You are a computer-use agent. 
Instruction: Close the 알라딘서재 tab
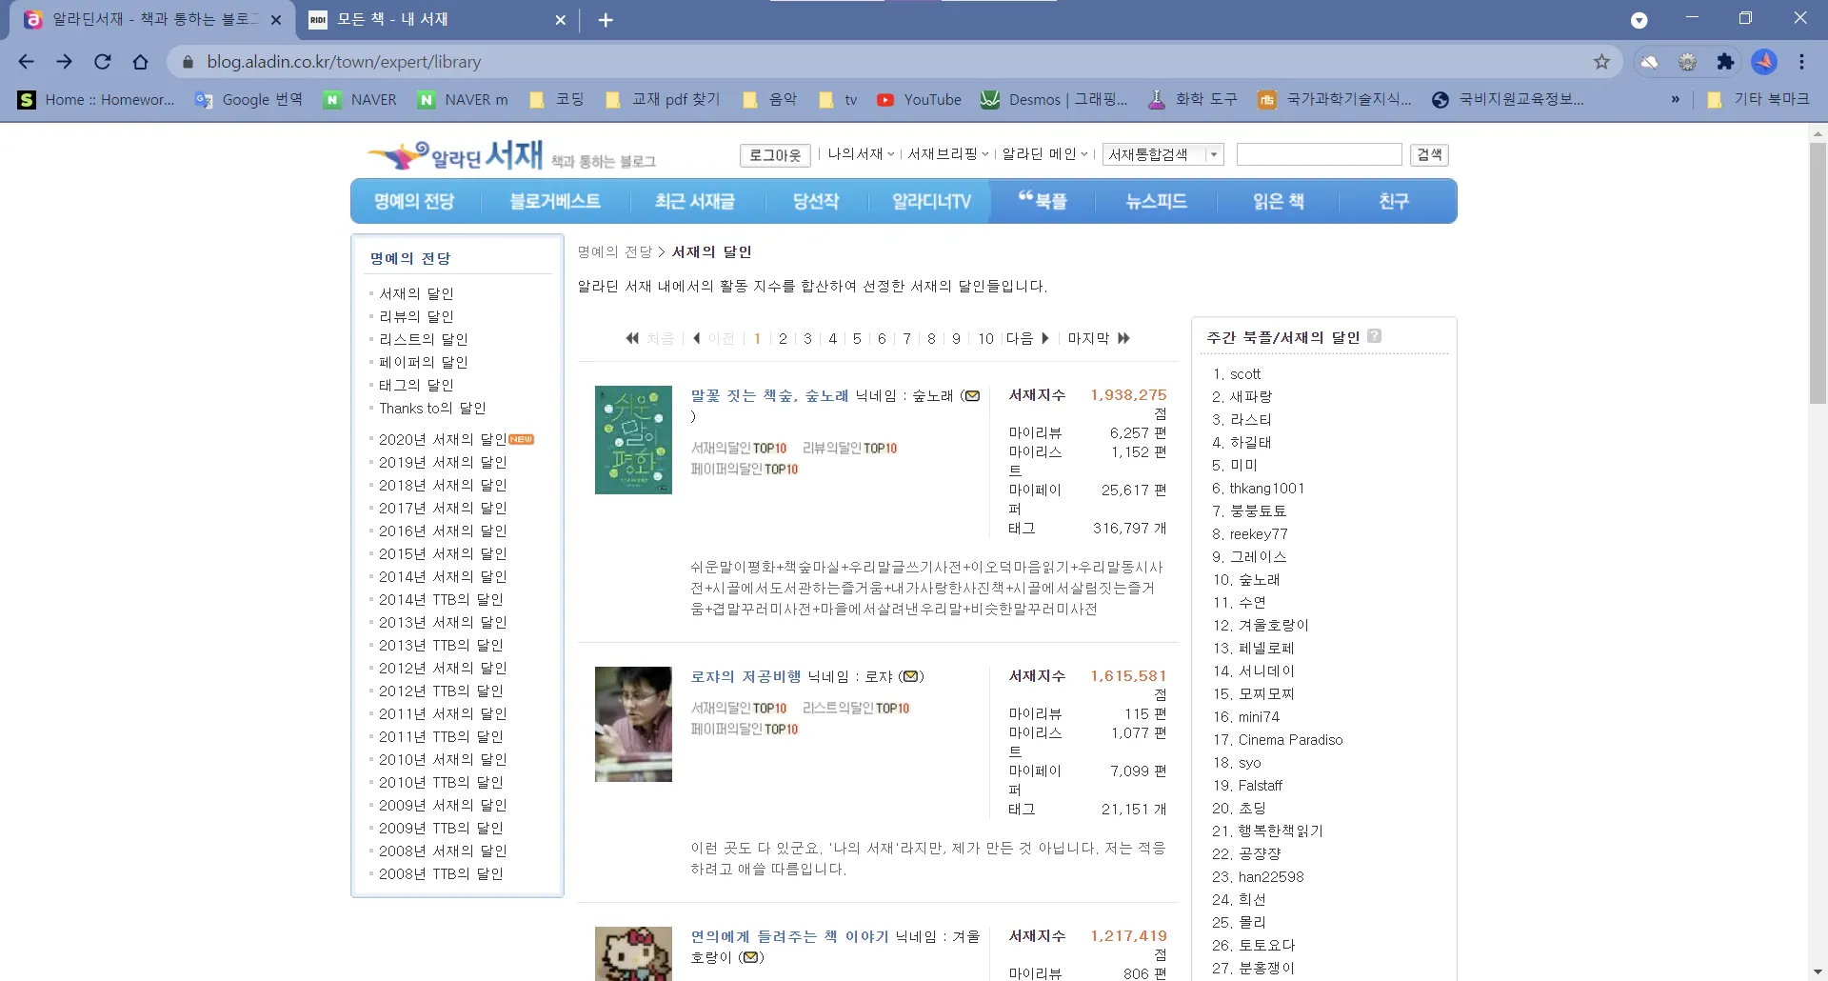coord(276,20)
